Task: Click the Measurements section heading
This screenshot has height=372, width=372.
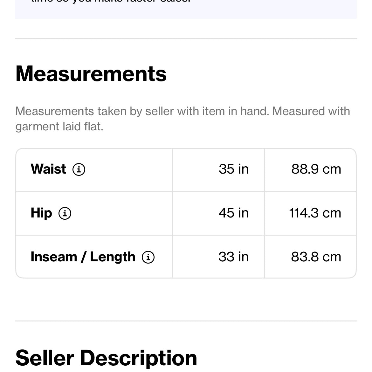Action: coord(91,74)
